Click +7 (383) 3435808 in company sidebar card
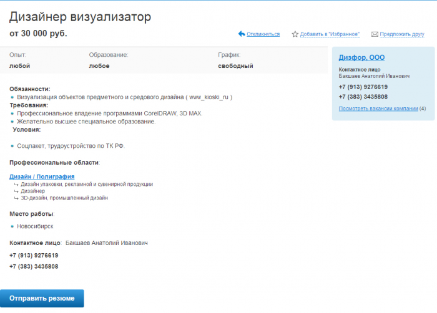 pos(363,97)
